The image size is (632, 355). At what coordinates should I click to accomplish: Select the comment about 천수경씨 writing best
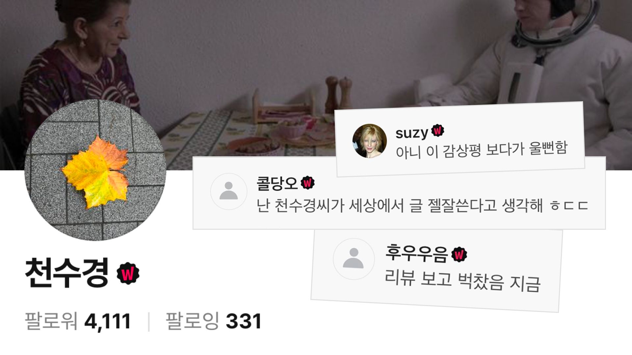click(x=422, y=206)
